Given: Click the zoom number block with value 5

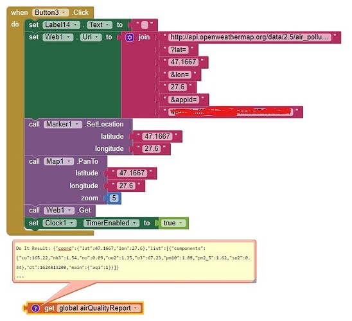Looking at the screenshot, I should pos(114,198).
